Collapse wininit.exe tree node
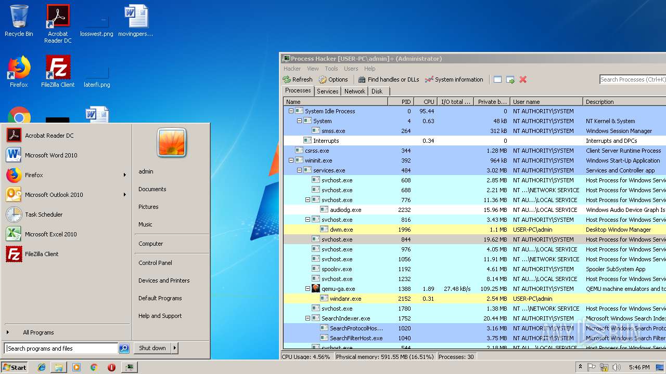 tap(291, 161)
